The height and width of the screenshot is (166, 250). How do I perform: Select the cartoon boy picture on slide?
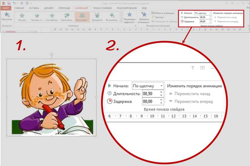pos(51,98)
